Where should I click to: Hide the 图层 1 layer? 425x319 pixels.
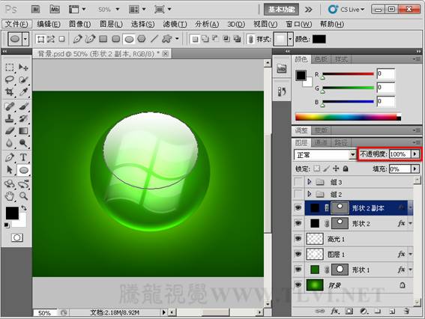pos(298,254)
